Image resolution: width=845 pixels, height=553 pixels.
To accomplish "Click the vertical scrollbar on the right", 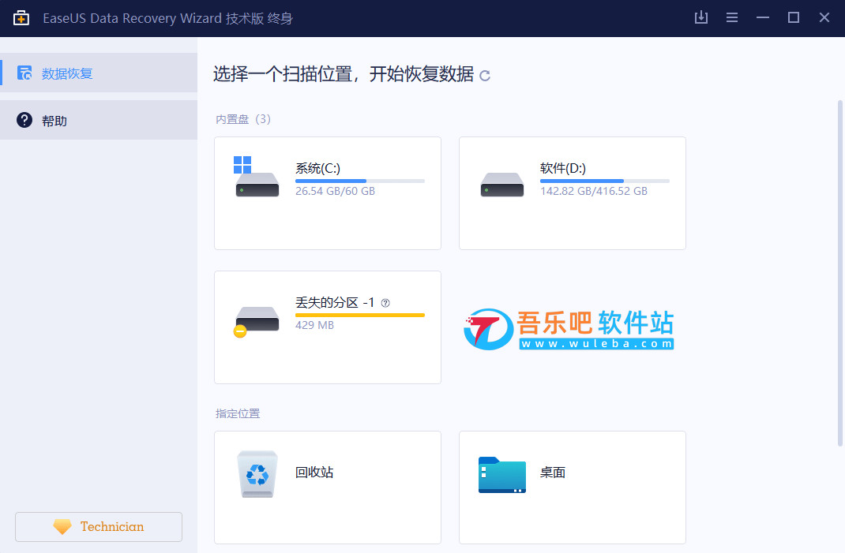I will coord(839,273).
